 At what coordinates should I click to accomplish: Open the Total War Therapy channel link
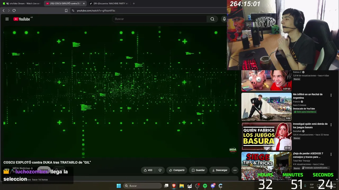click(x=301, y=161)
